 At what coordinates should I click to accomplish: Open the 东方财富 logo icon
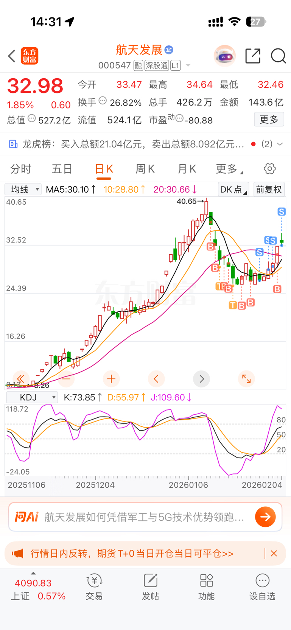pyautogui.click(x=30, y=56)
